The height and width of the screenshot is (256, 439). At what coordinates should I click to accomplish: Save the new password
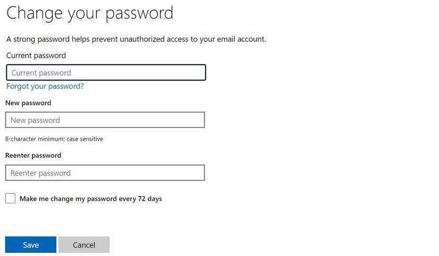tap(31, 245)
